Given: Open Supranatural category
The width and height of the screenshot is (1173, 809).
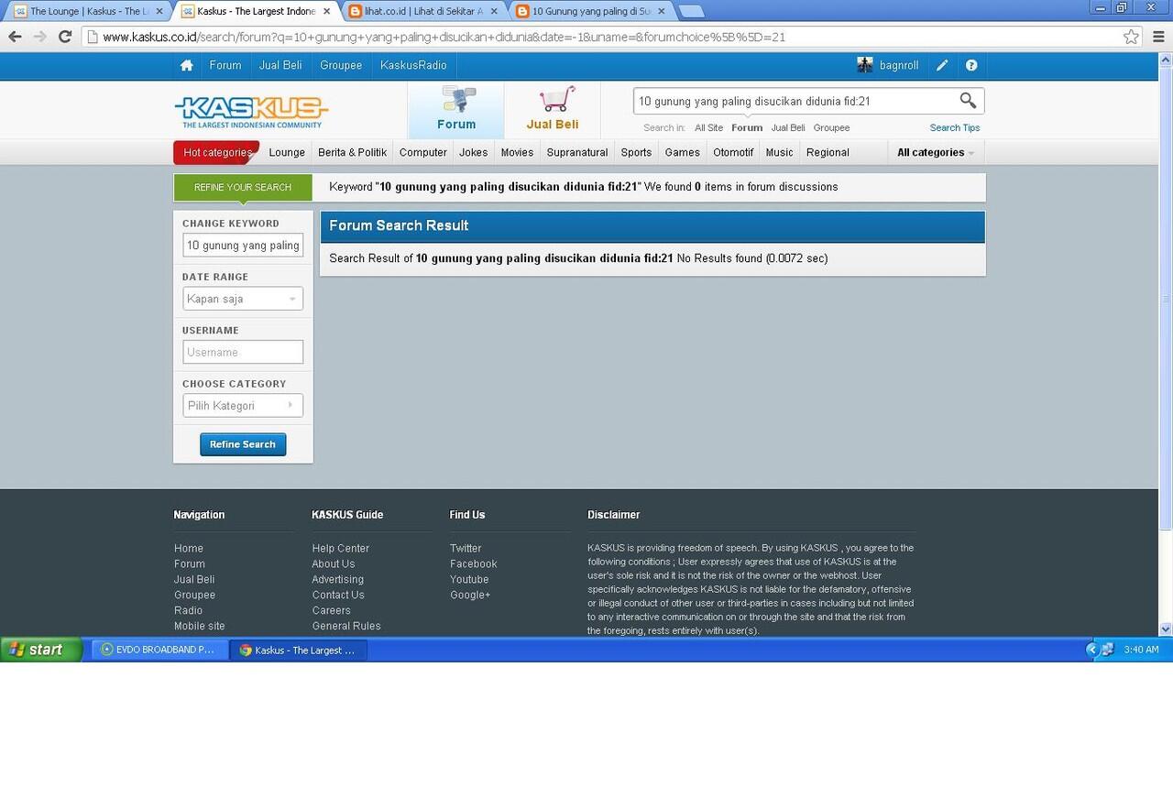Looking at the screenshot, I should tap(577, 153).
